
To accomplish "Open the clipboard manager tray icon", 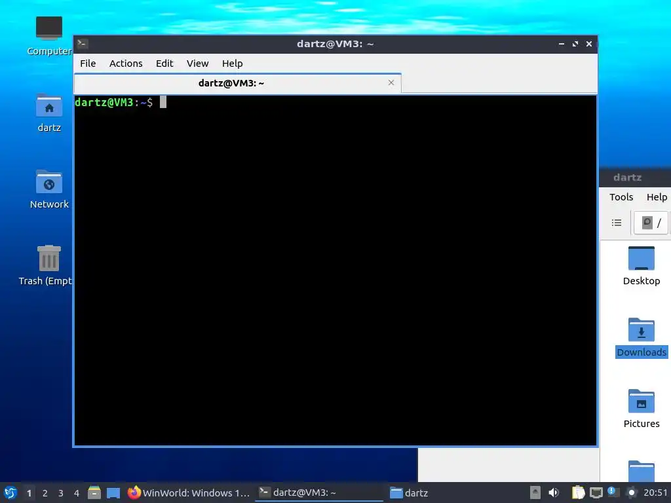I will [x=578, y=493].
